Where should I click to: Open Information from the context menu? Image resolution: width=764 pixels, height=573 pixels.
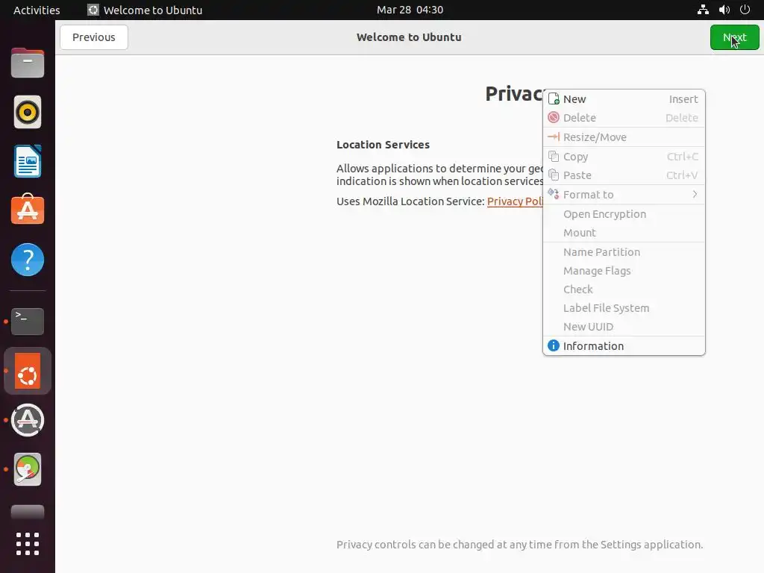624,345
